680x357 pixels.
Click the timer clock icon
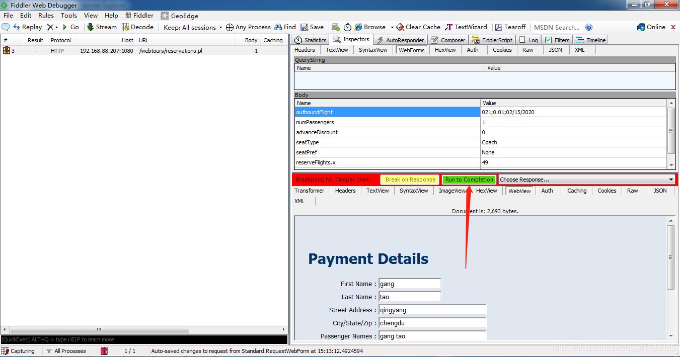click(348, 27)
